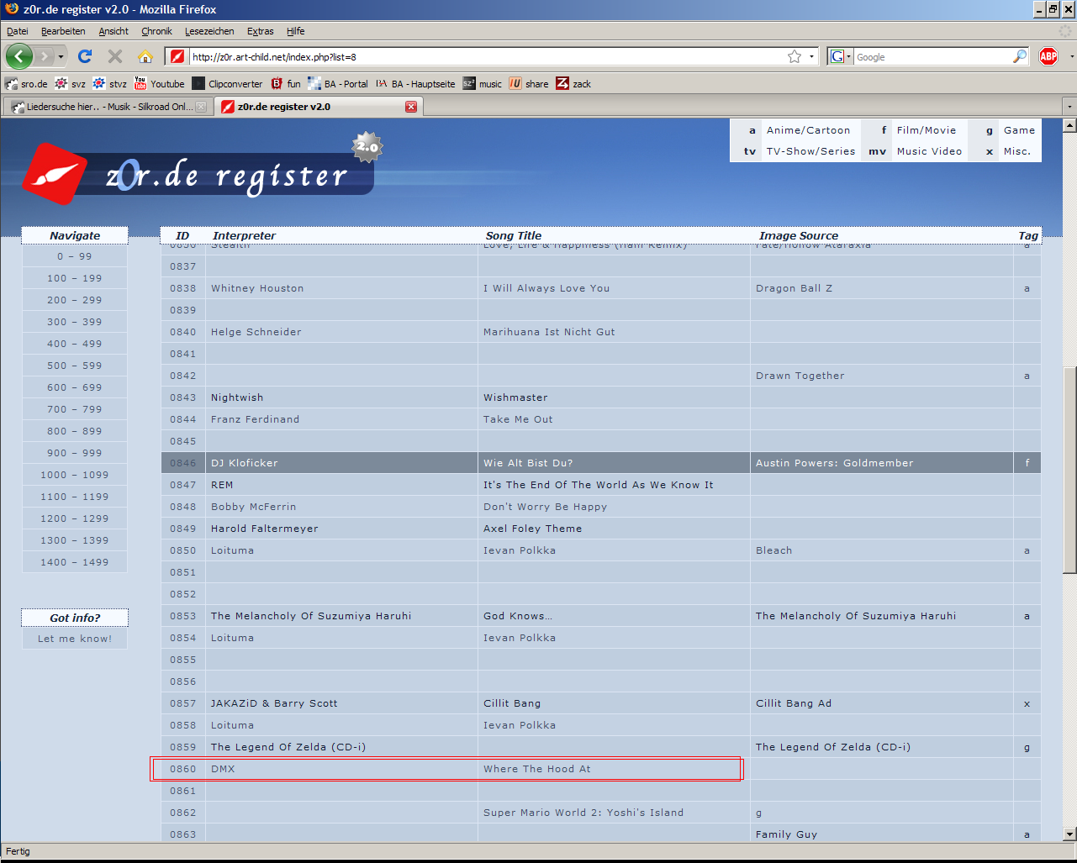Reload the page with the refresh icon
Screen dimensions: 1077x863
coord(84,56)
